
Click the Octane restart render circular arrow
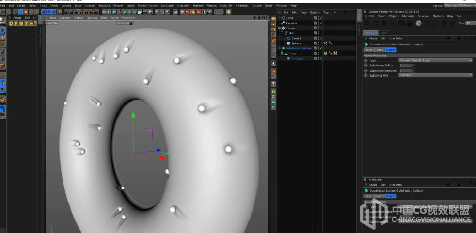point(375,23)
